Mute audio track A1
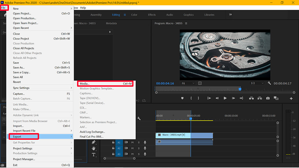The height and width of the screenshot is (168, 299). (x=132, y=142)
